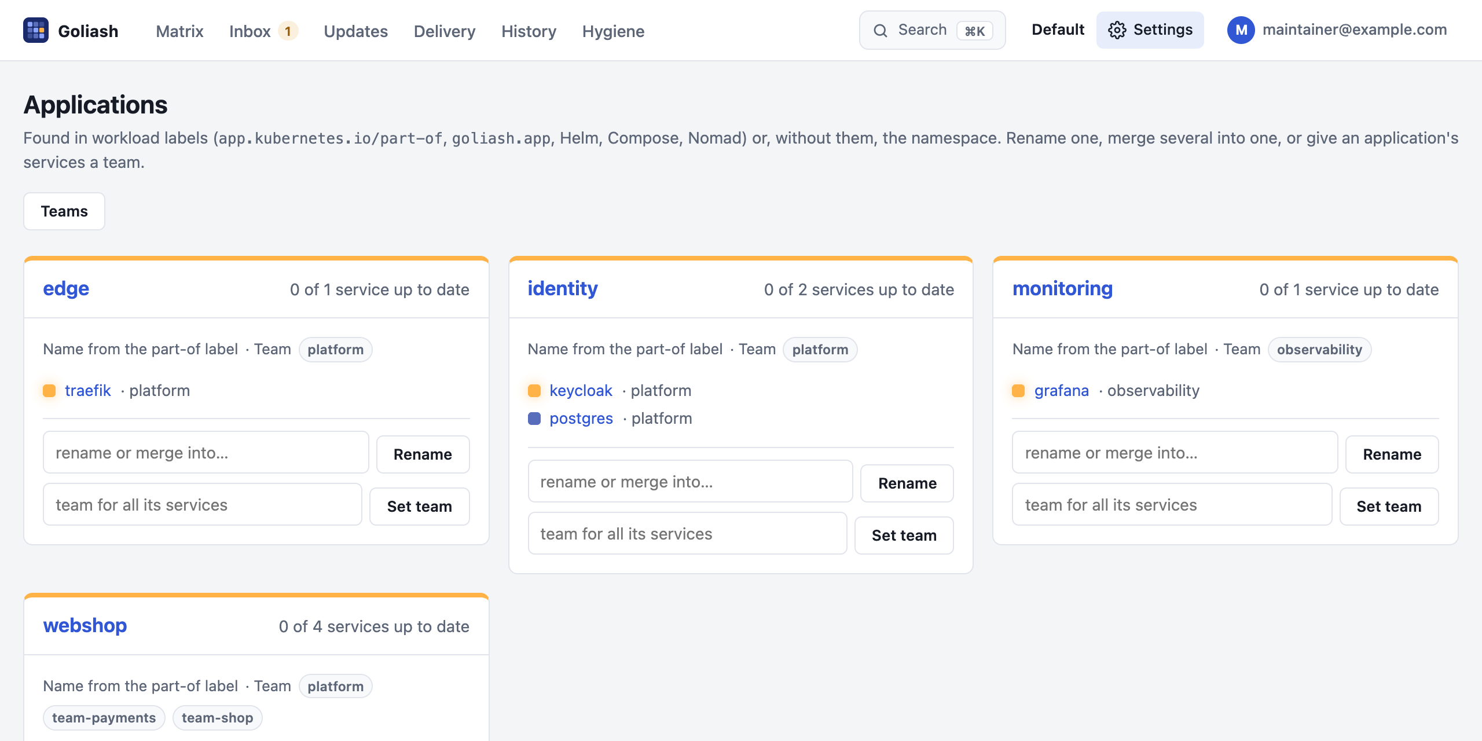The height and width of the screenshot is (741, 1482).
Task: Open the identity application link
Action: pyautogui.click(x=563, y=288)
